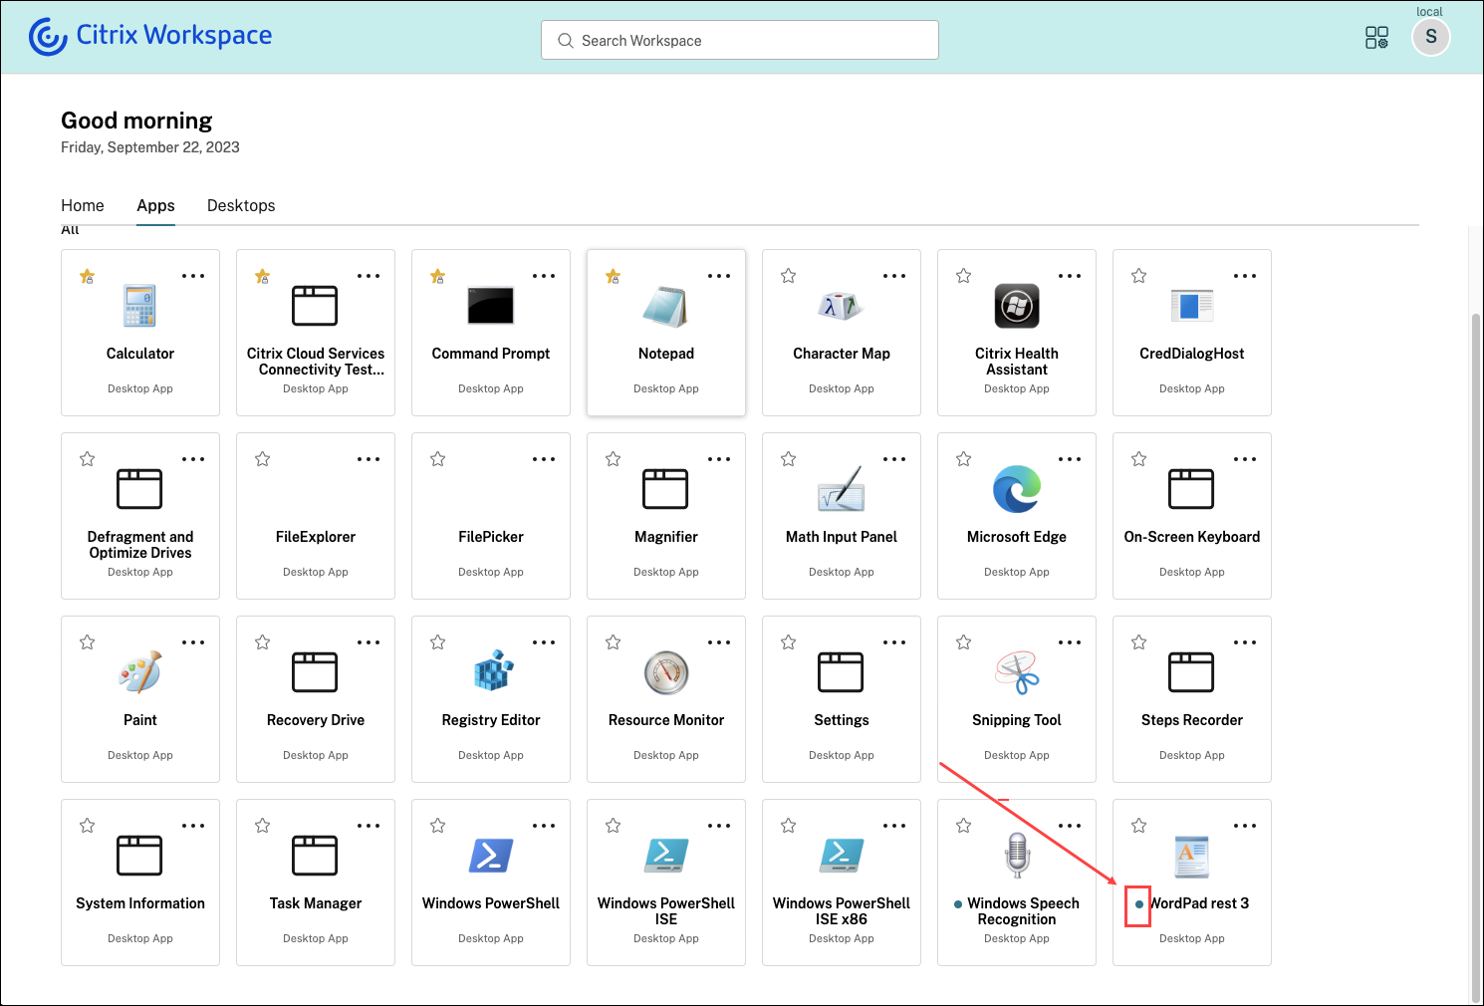Open the app layout switcher icon
The height and width of the screenshot is (1006, 1484).
pos(1376,37)
